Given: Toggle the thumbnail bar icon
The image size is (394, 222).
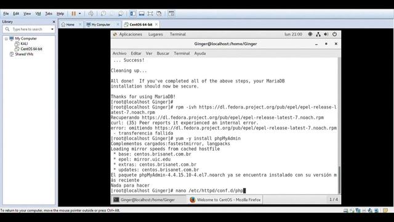Looking at the screenshot, I should (x=142, y=14).
